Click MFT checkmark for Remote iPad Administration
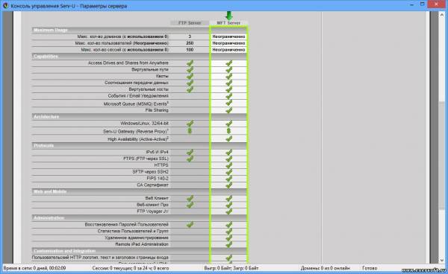The image size is (448, 274). pyautogui.click(x=228, y=244)
